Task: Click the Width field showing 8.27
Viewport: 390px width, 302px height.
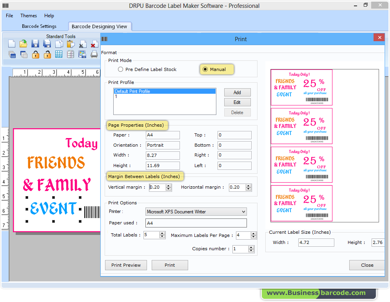Action: (x=163, y=155)
